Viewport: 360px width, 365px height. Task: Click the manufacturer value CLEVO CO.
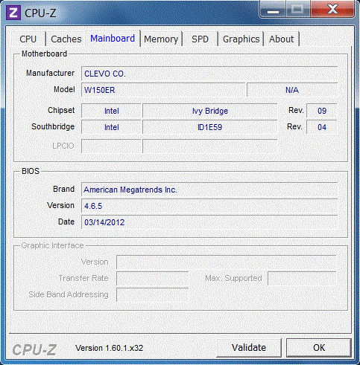coord(209,74)
